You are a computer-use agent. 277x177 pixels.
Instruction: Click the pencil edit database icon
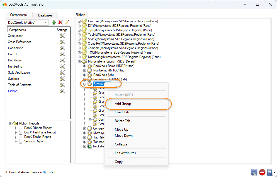[67, 22]
